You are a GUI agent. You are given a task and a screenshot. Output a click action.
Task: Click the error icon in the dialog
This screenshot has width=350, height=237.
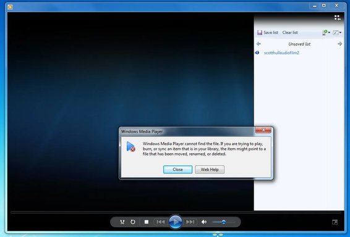coord(130,146)
